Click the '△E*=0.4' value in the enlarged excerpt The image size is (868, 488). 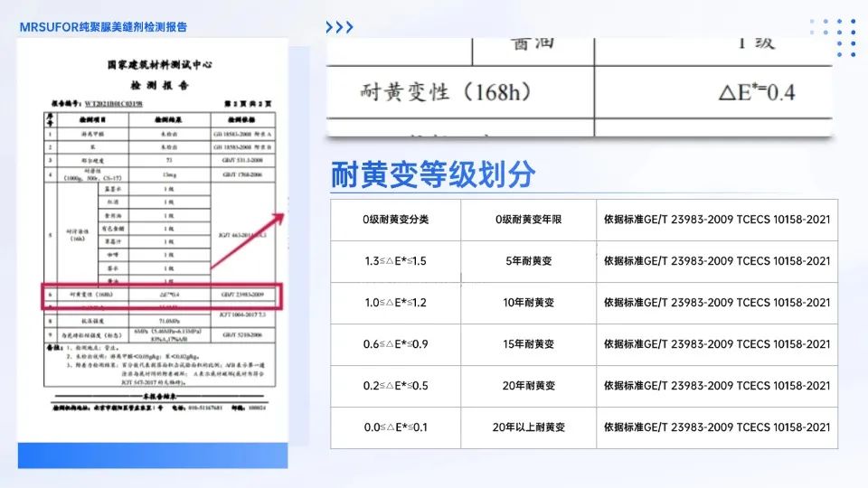click(x=757, y=92)
